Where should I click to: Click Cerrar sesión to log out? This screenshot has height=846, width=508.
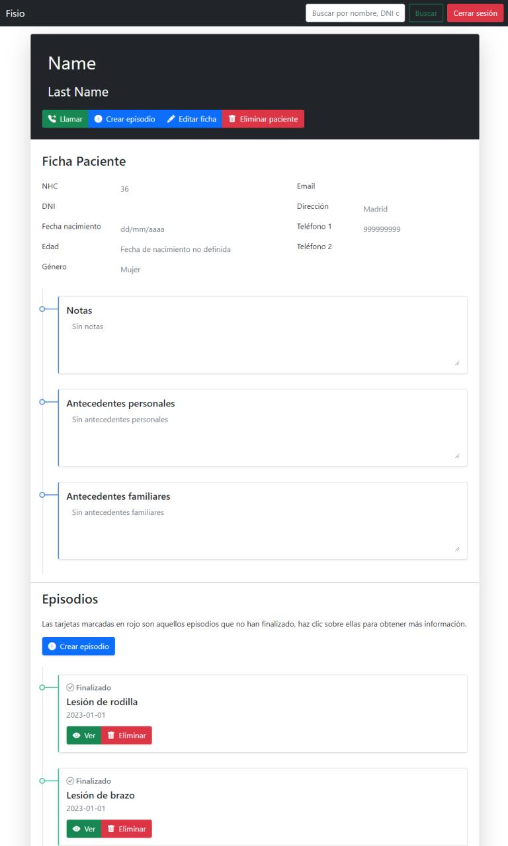click(x=475, y=13)
